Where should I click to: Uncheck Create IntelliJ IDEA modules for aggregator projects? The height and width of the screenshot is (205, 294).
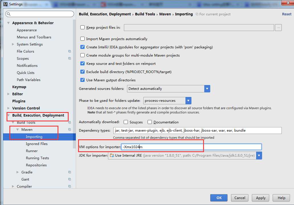83,47
